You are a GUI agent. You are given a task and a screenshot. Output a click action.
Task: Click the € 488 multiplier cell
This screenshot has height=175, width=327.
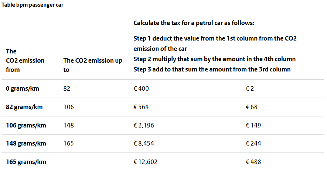[253, 162]
